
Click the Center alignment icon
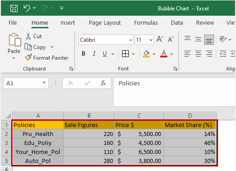[198, 54]
